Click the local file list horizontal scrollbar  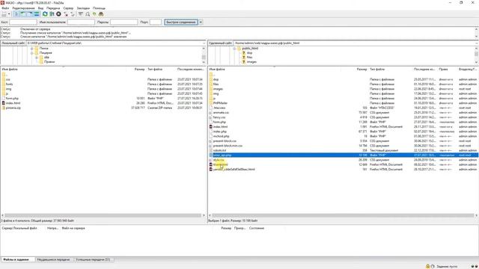pos(103,215)
